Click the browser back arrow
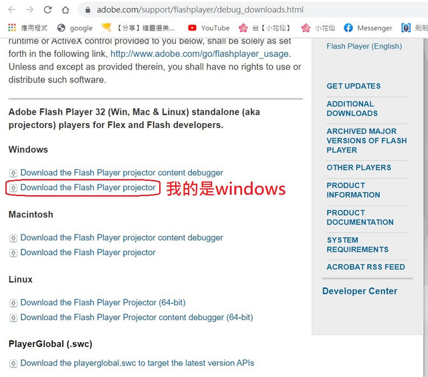 pos(12,10)
